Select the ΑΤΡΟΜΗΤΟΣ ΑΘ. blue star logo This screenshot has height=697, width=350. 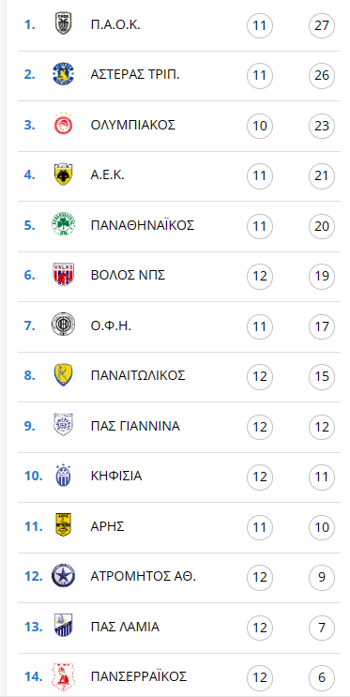point(63,576)
